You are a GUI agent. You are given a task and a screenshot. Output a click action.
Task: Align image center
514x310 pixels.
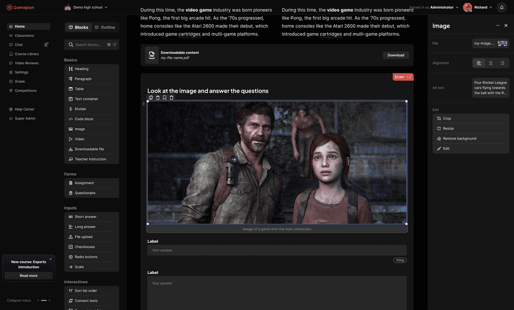[x=491, y=63]
